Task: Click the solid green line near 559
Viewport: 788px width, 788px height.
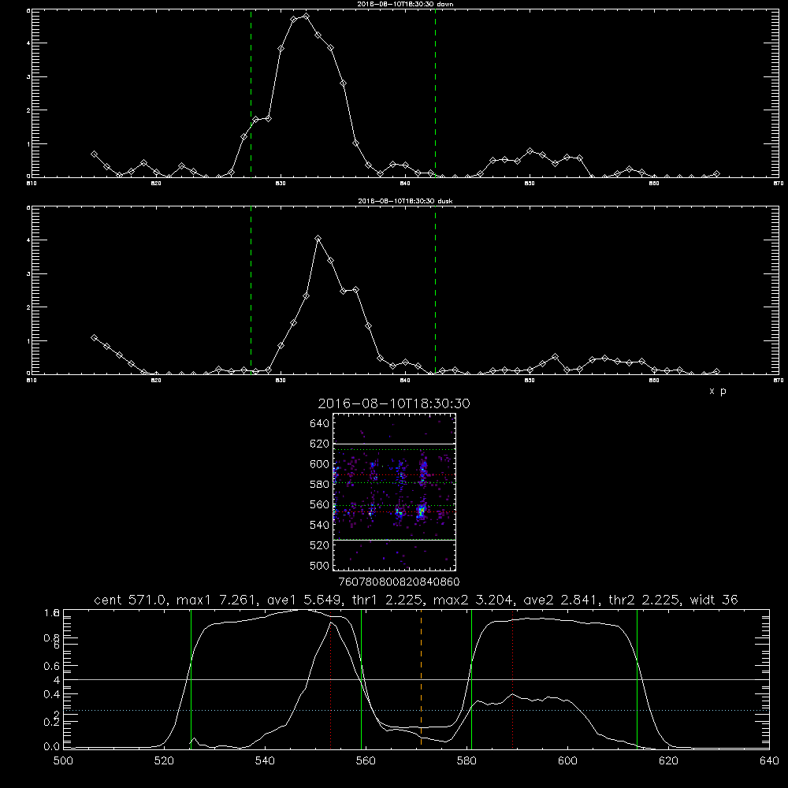Action: [362, 678]
